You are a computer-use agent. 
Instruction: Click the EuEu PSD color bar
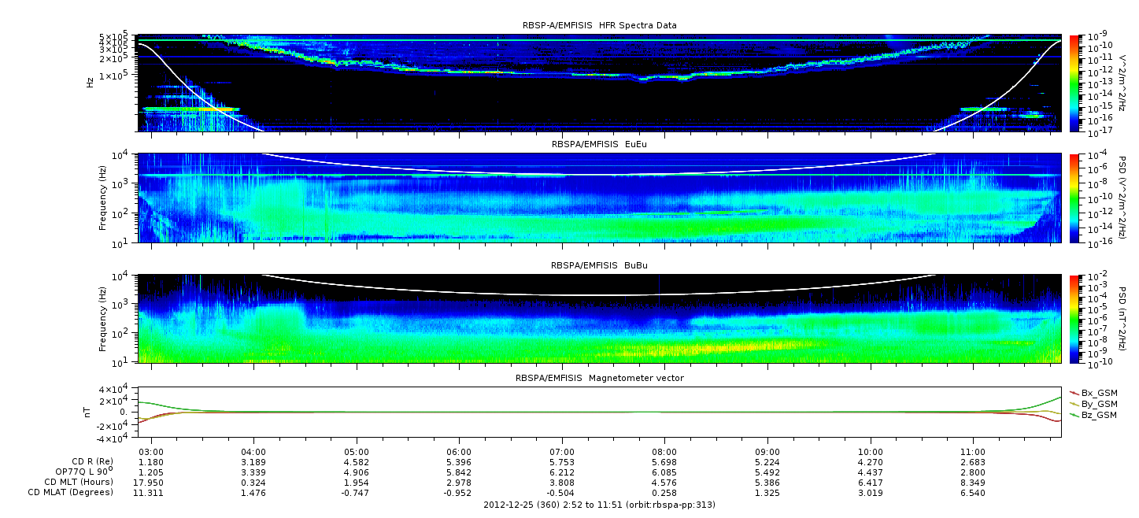click(1074, 198)
